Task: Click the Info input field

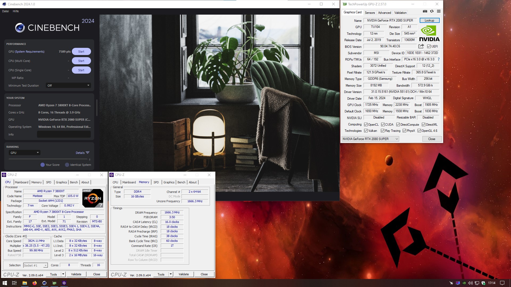Action: [x=64, y=134]
